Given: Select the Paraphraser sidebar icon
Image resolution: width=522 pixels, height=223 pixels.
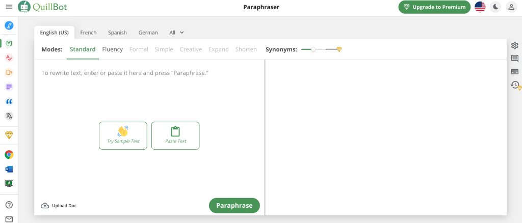Looking at the screenshot, I should pyautogui.click(x=9, y=43).
